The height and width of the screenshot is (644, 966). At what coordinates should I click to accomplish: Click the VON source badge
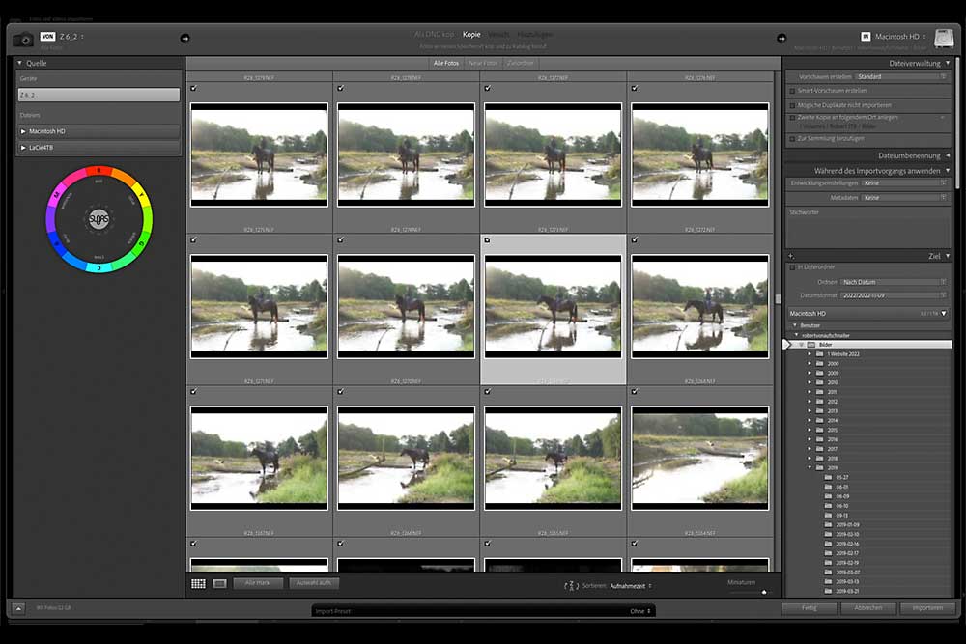[x=47, y=37]
